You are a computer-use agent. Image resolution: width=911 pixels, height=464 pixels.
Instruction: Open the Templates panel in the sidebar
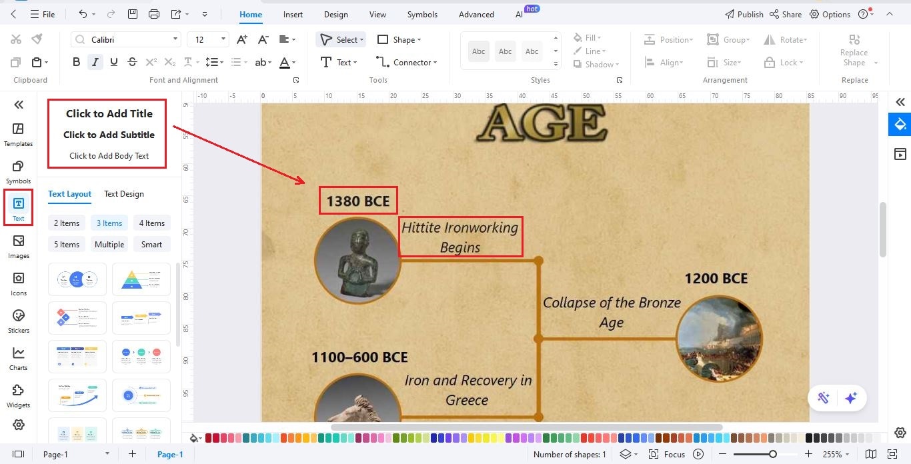click(x=18, y=131)
